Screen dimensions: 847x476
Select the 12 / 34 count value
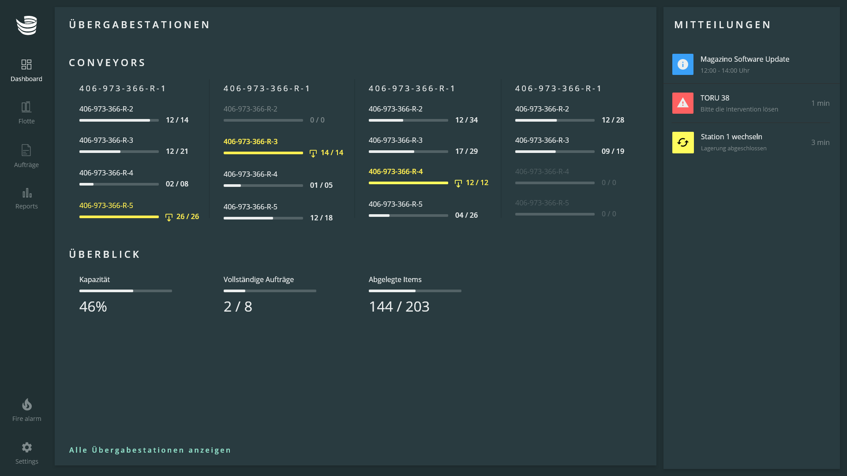[466, 120]
